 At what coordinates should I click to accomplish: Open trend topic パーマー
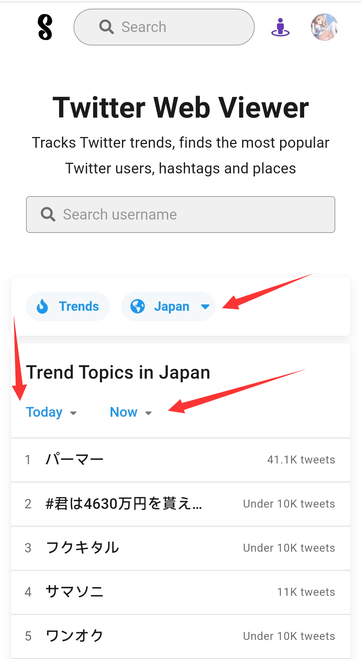pos(180,460)
